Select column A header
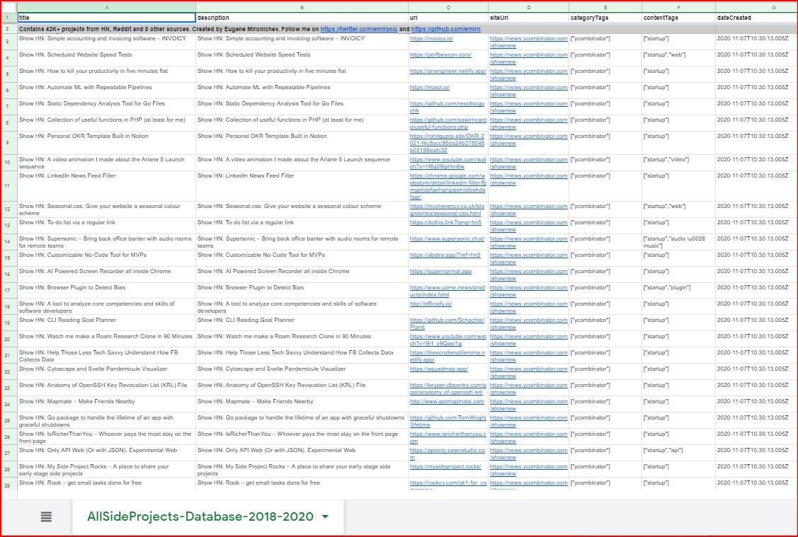The image size is (798, 537). click(106, 7)
